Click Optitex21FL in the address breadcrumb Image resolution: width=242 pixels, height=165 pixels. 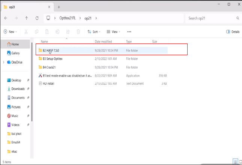[x=69, y=18]
